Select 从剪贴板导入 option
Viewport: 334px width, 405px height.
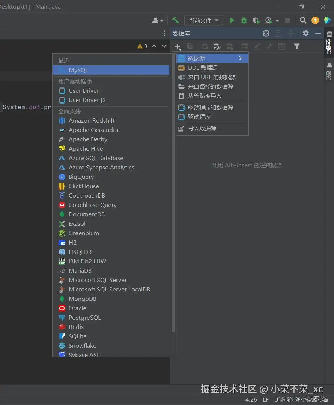pyautogui.click(x=212, y=96)
